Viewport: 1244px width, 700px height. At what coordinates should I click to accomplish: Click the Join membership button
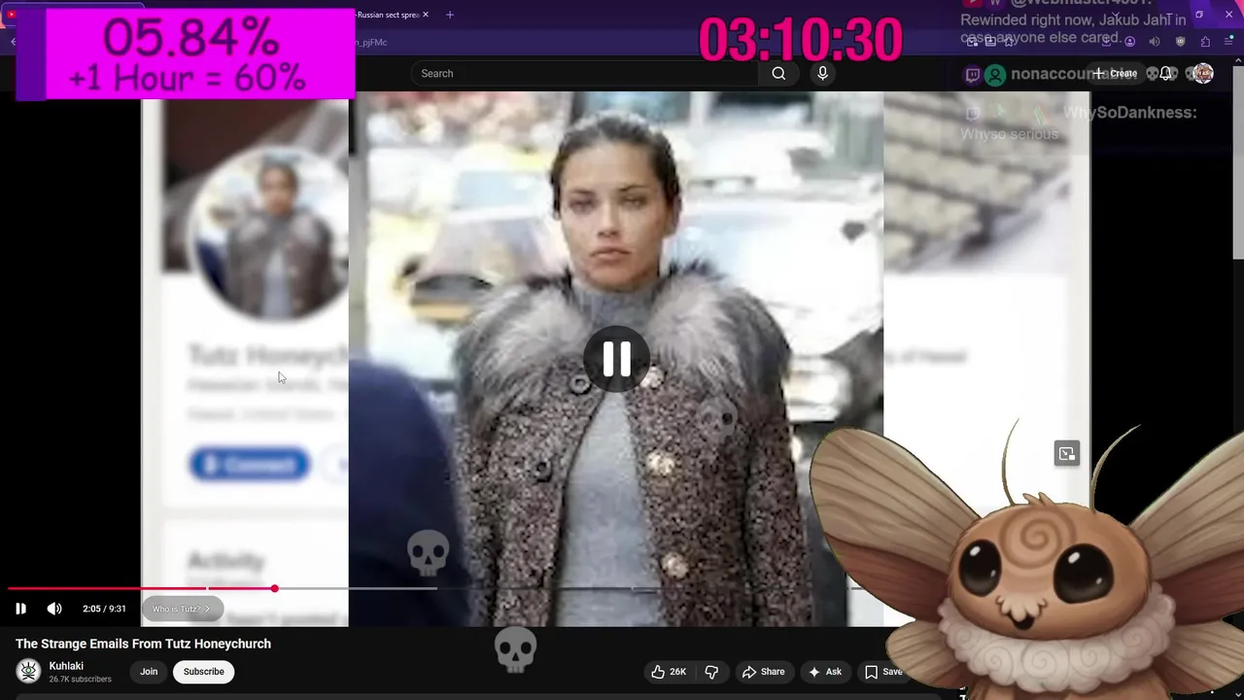(149, 672)
